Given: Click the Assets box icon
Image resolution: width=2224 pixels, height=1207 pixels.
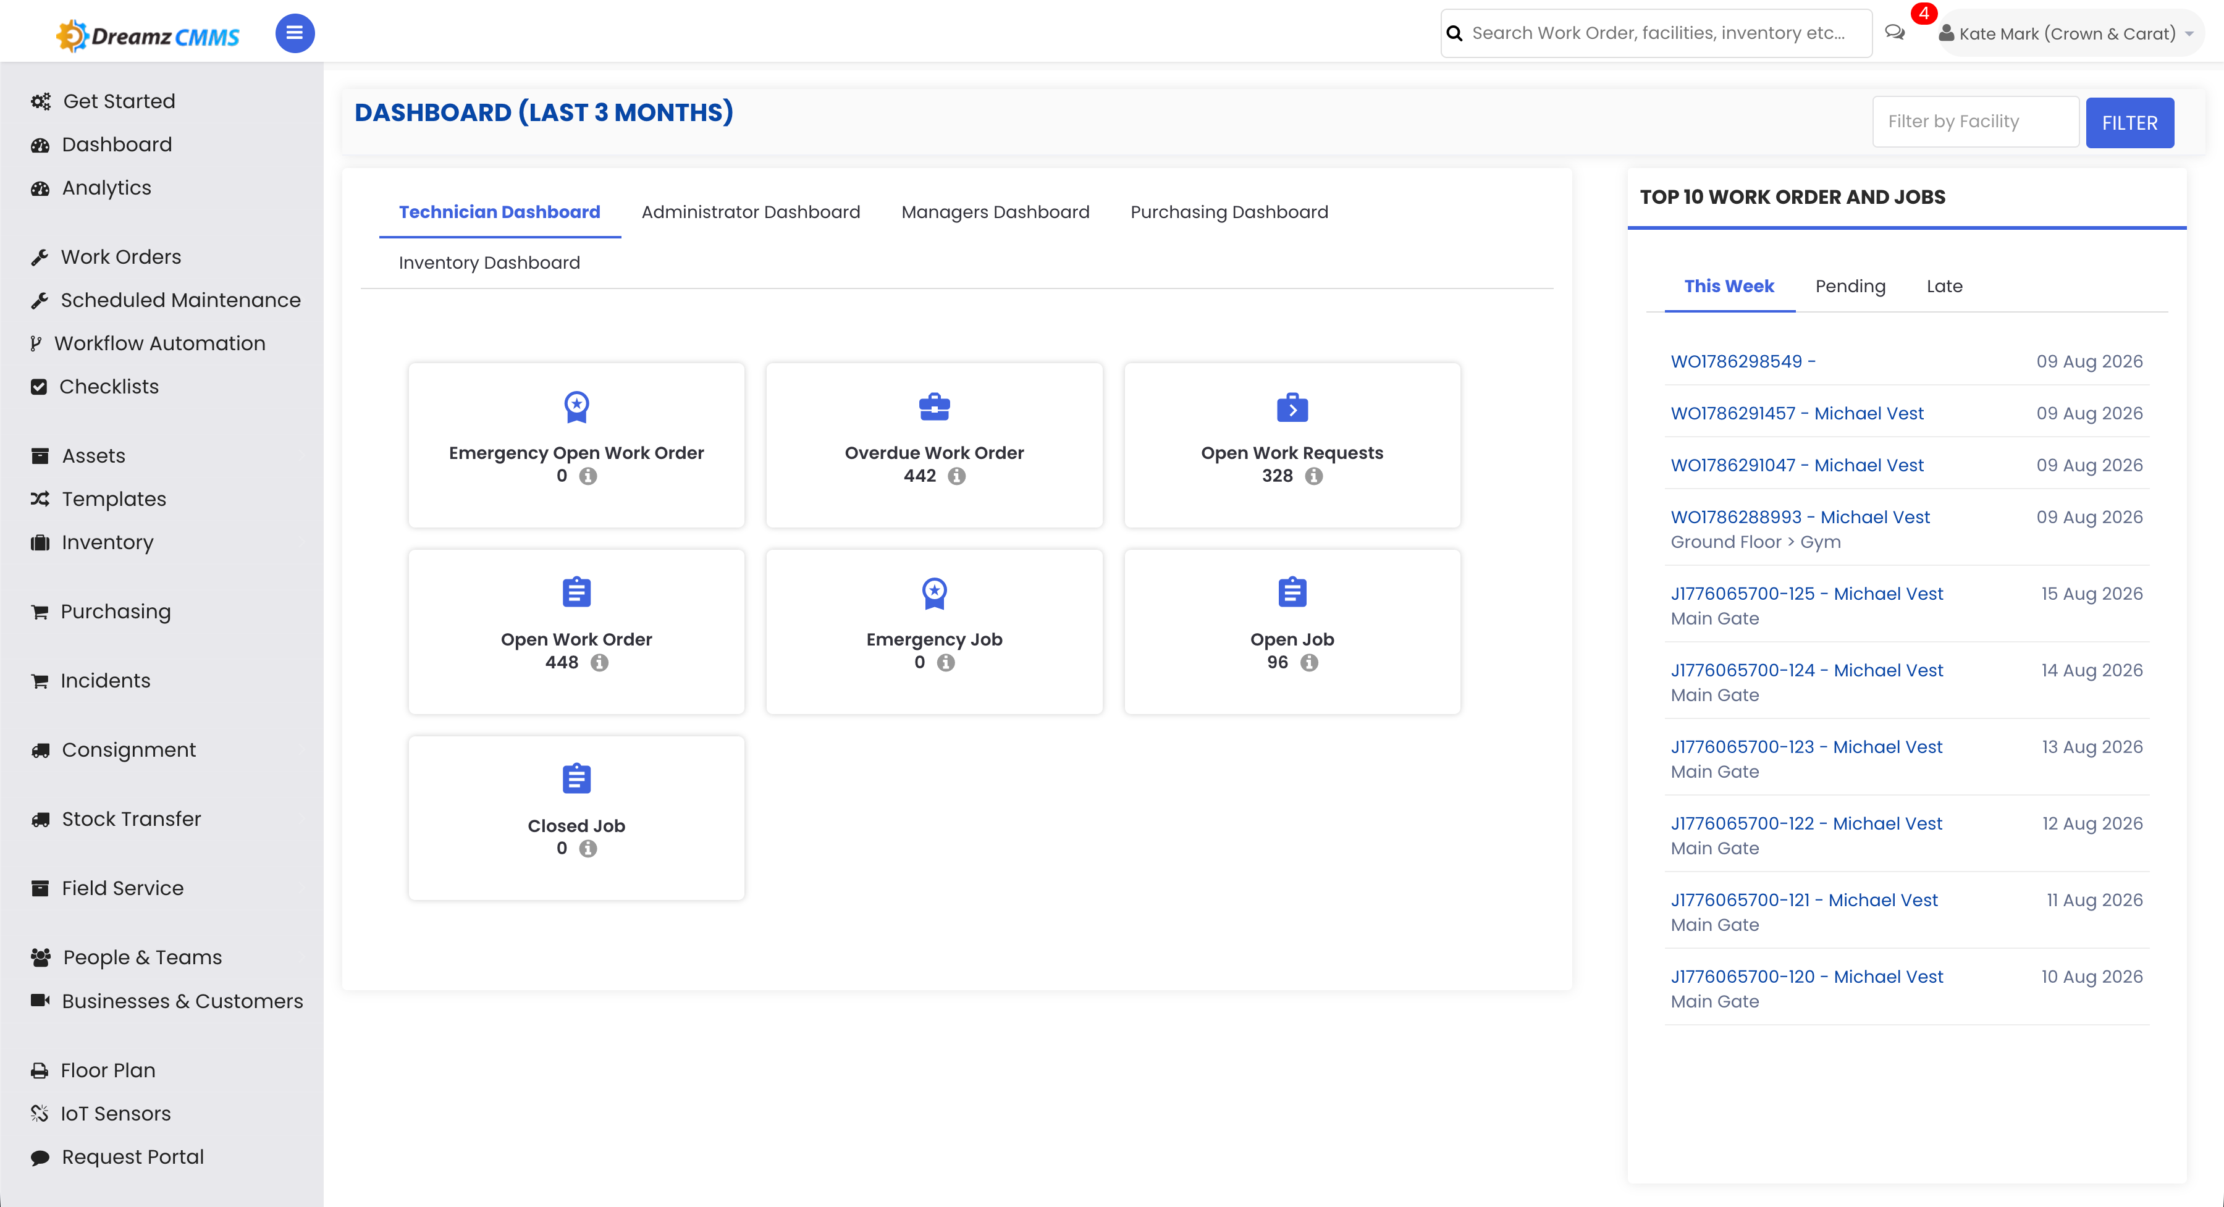Looking at the screenshot, I should [x=40, y=456].
